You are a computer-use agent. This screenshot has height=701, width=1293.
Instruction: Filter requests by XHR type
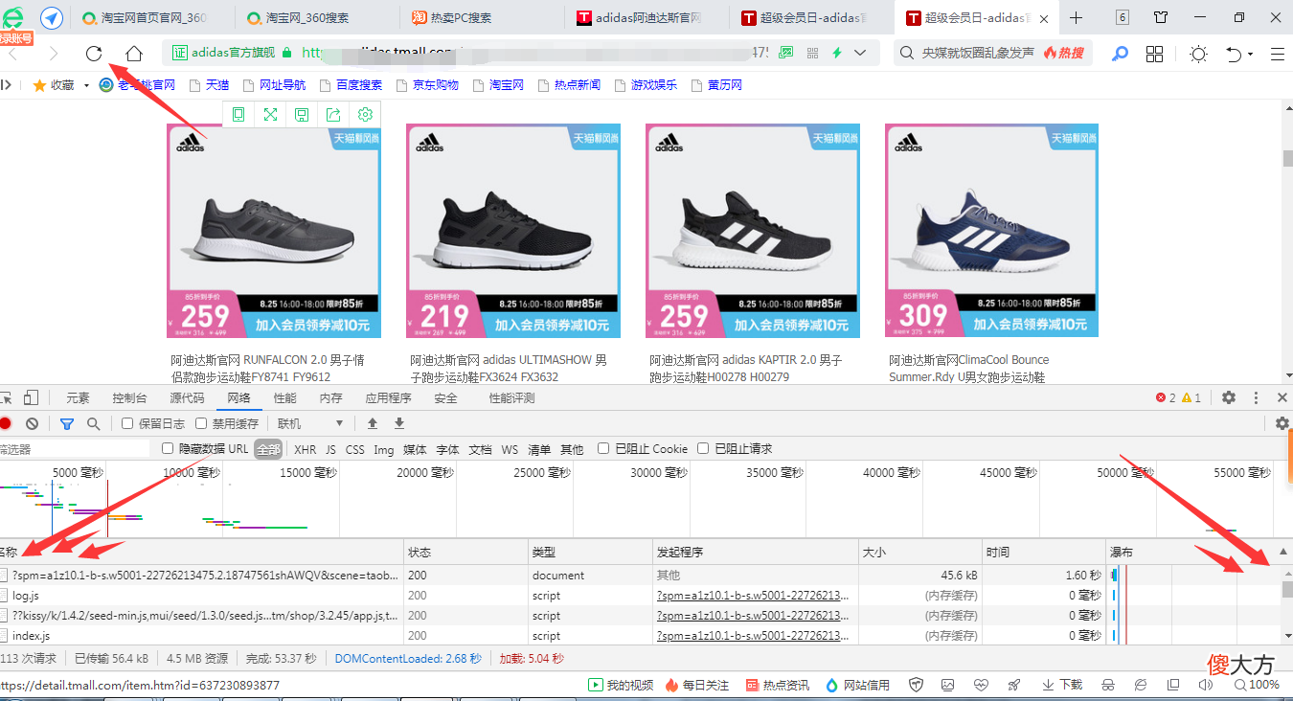click(305, 449)
